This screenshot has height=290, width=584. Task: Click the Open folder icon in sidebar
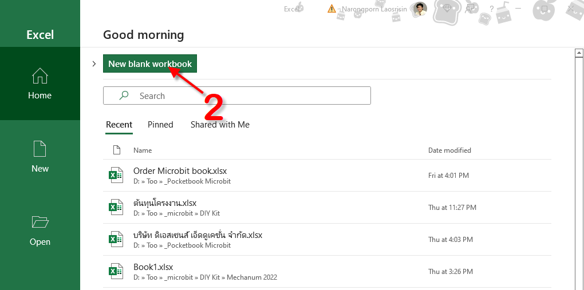[40, 222]
